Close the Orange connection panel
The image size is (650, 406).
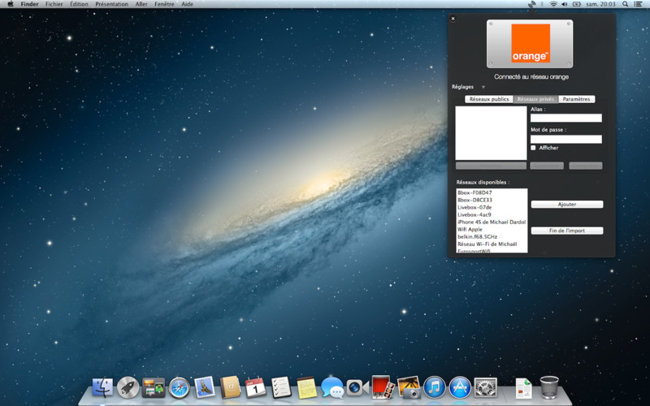tap(453, 19)
